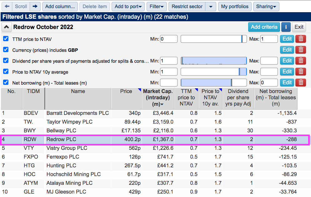This screenshot has height=197, width=311.
Task: Click Net borrowing minus leases Min field
Action: point(168,82)
